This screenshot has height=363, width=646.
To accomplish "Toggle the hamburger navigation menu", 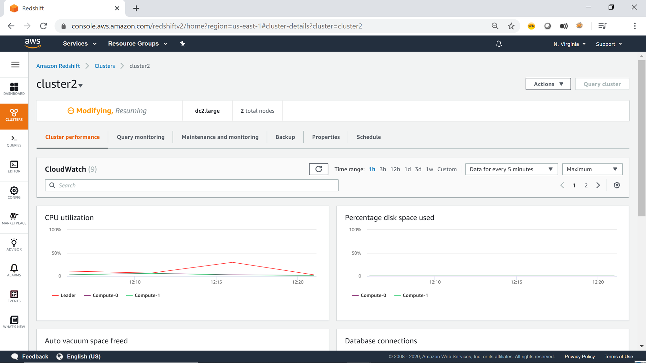I will (15, 65).
